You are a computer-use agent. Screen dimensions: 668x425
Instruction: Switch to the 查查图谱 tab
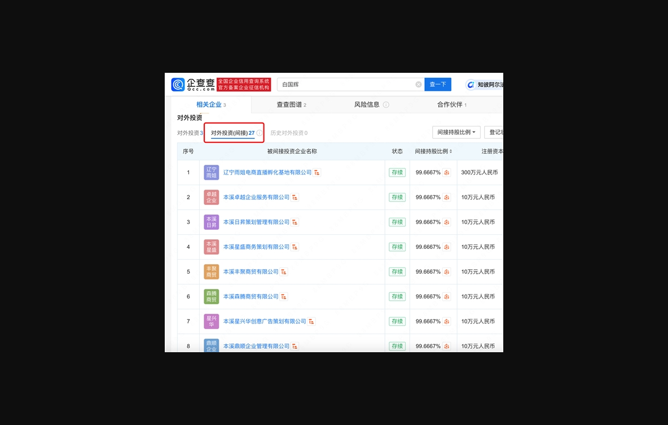pyautogui.click(x=291, y=104)
